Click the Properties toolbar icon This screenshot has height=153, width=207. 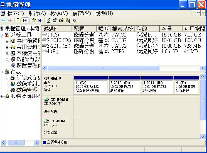(55, 20)
